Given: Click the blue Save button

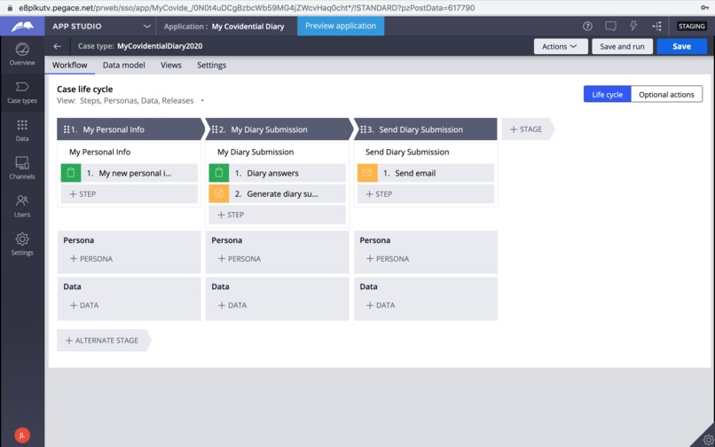Looking at the screenshot, I should (x=681, y=46).
